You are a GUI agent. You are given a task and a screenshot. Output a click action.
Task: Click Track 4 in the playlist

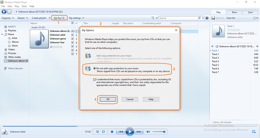235,61
